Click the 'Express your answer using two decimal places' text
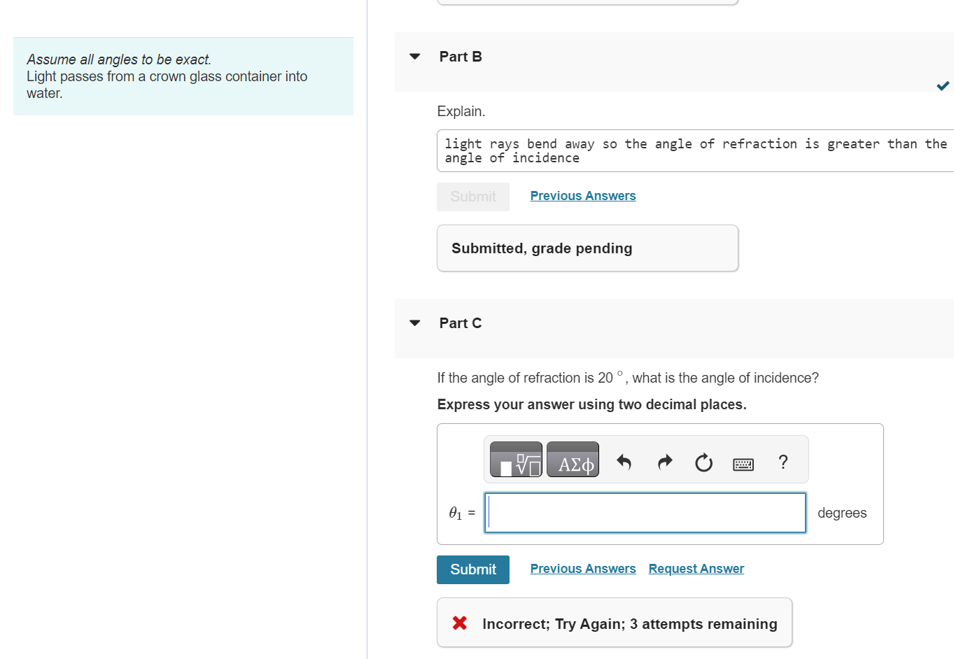The width and height of the screenshot is (954, 659). [x=592, y=404]
